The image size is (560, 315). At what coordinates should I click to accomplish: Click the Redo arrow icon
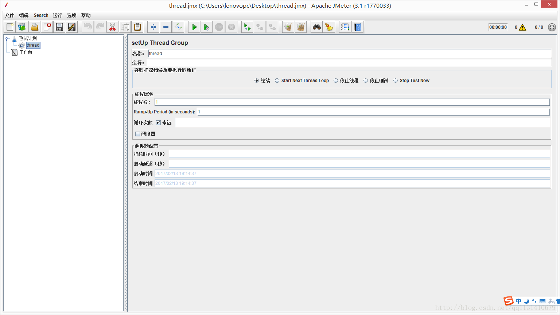pos(100,27)
